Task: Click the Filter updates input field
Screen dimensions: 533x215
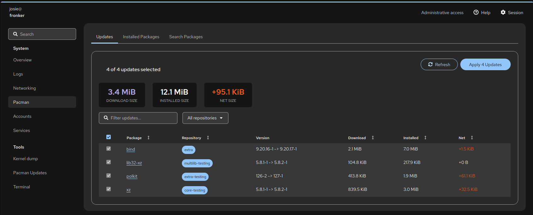Action: tap(142, 118)
